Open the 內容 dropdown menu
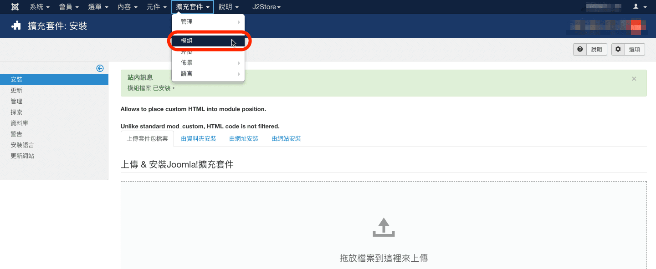Screen dimensions: 656x269 coord(127,7)
